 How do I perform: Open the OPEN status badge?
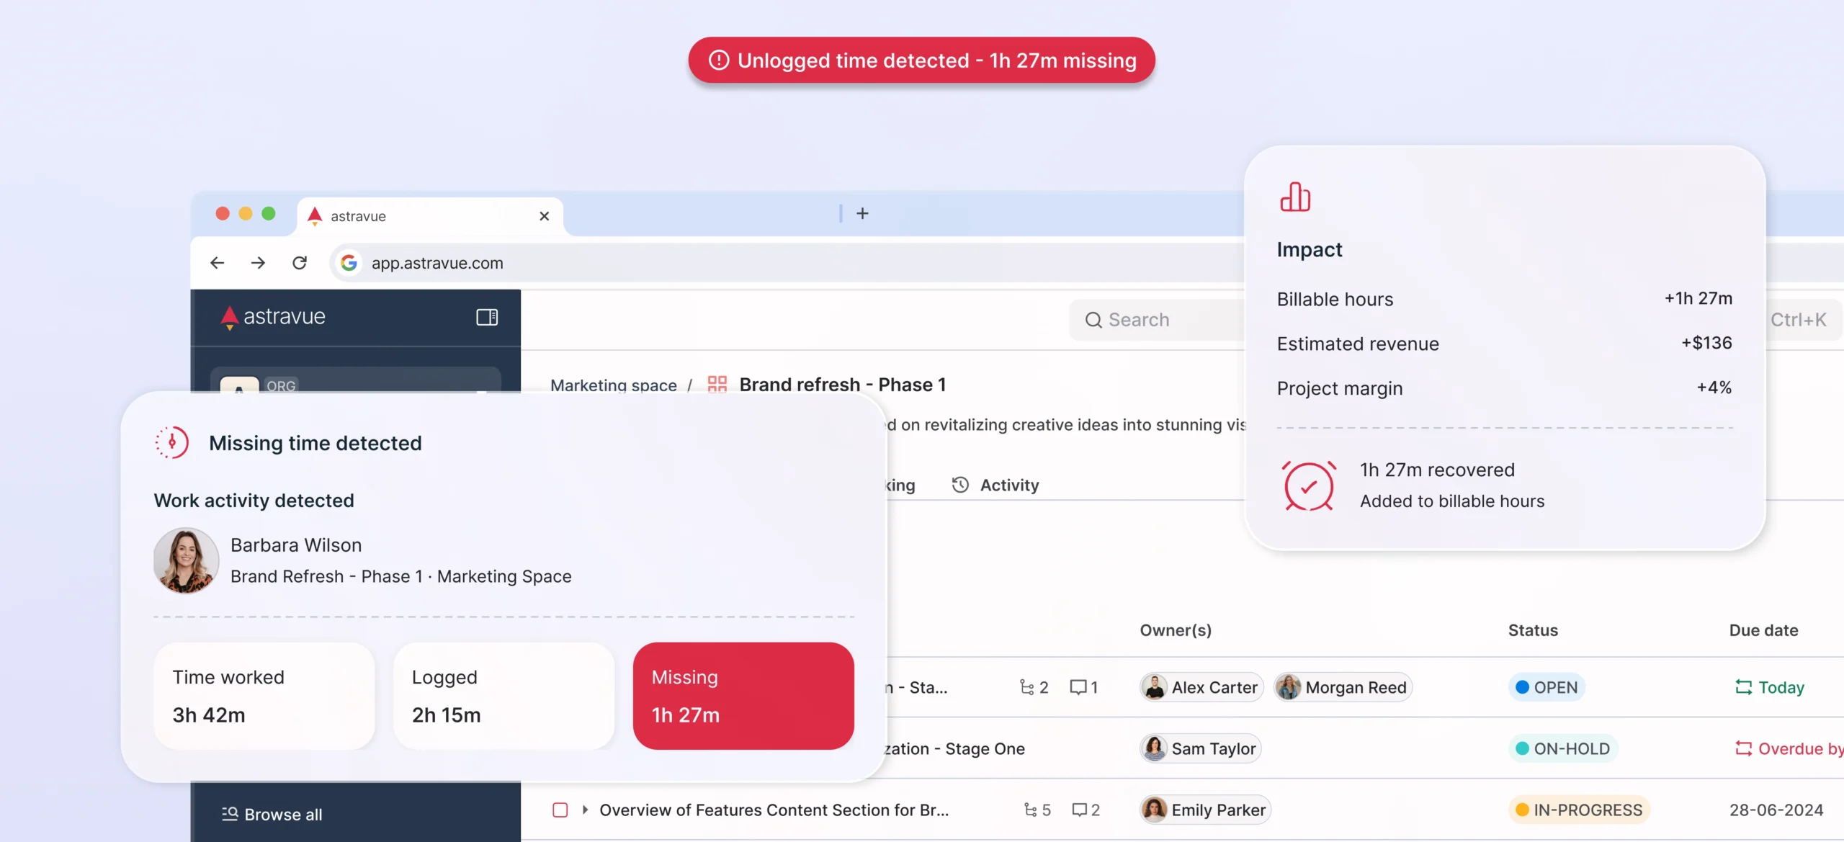coord(1547,687)
